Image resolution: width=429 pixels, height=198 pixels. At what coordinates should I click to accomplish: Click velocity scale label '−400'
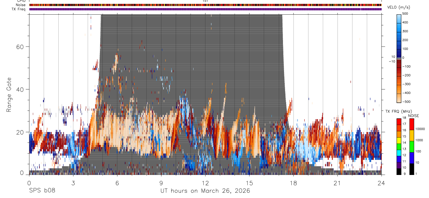pos(406,93)
